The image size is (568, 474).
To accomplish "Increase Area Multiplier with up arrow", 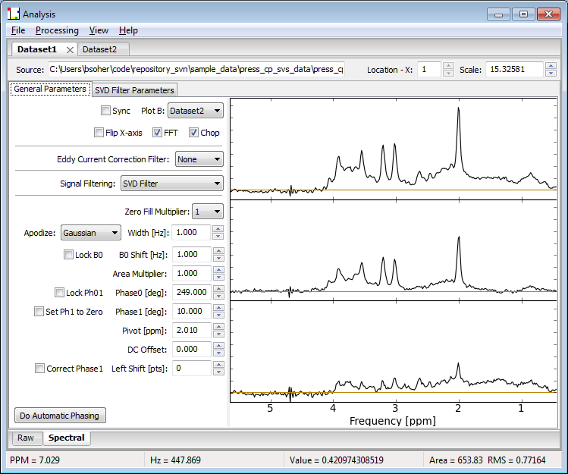I will [x=218, y=270].
